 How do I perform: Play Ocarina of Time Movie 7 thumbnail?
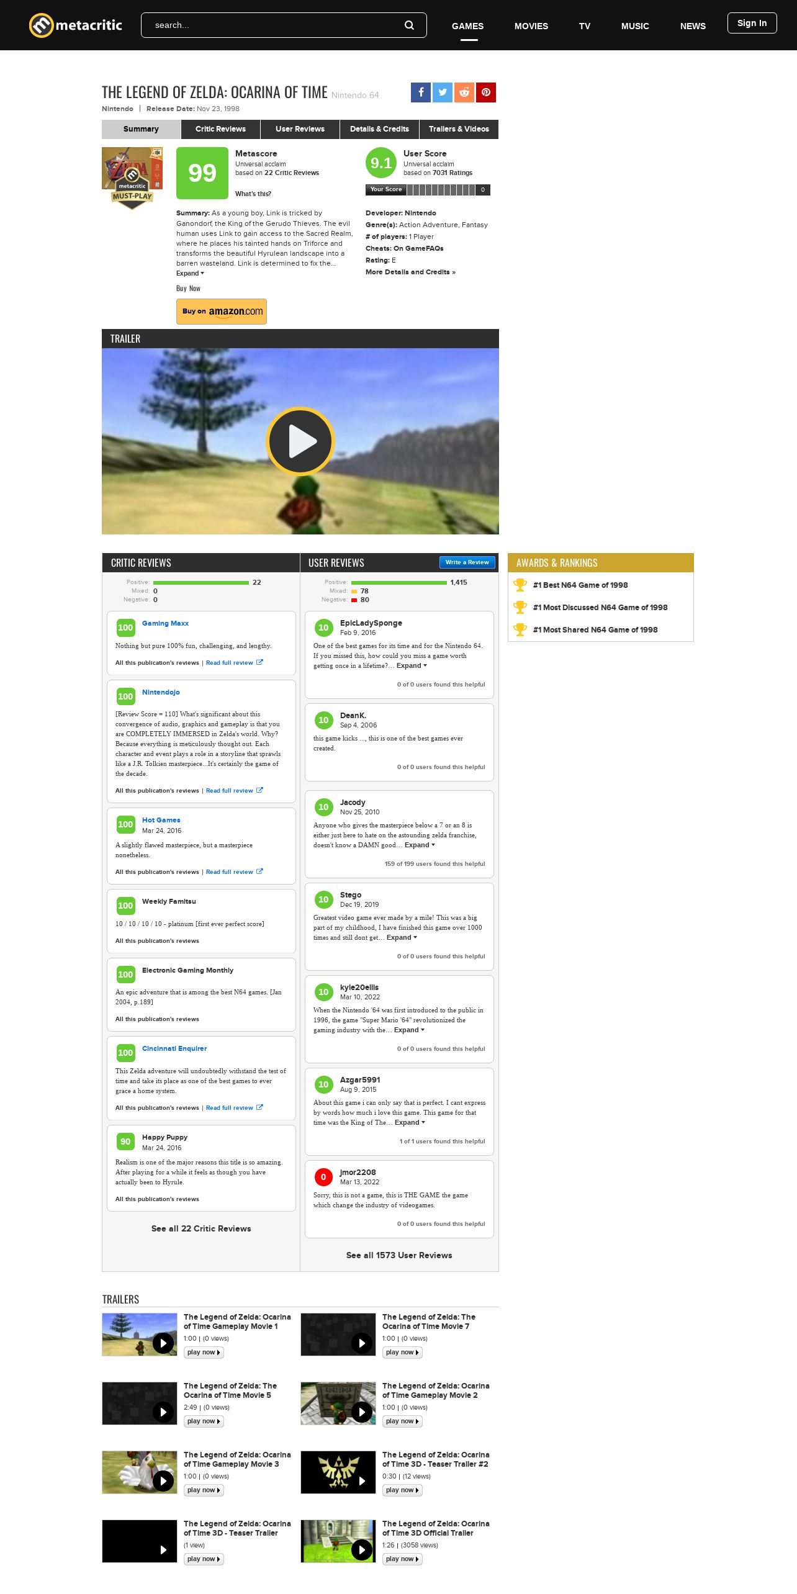click(338, 1335)
